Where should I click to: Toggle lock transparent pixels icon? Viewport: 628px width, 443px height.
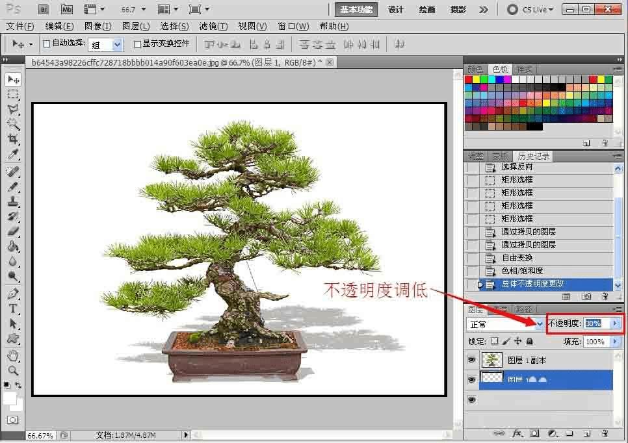[x=495, y=341]
